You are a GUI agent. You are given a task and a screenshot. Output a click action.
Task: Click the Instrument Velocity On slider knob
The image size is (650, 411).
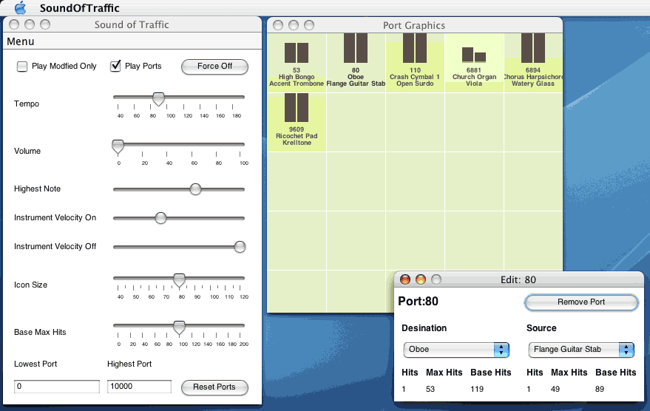(x=161, y=218)
